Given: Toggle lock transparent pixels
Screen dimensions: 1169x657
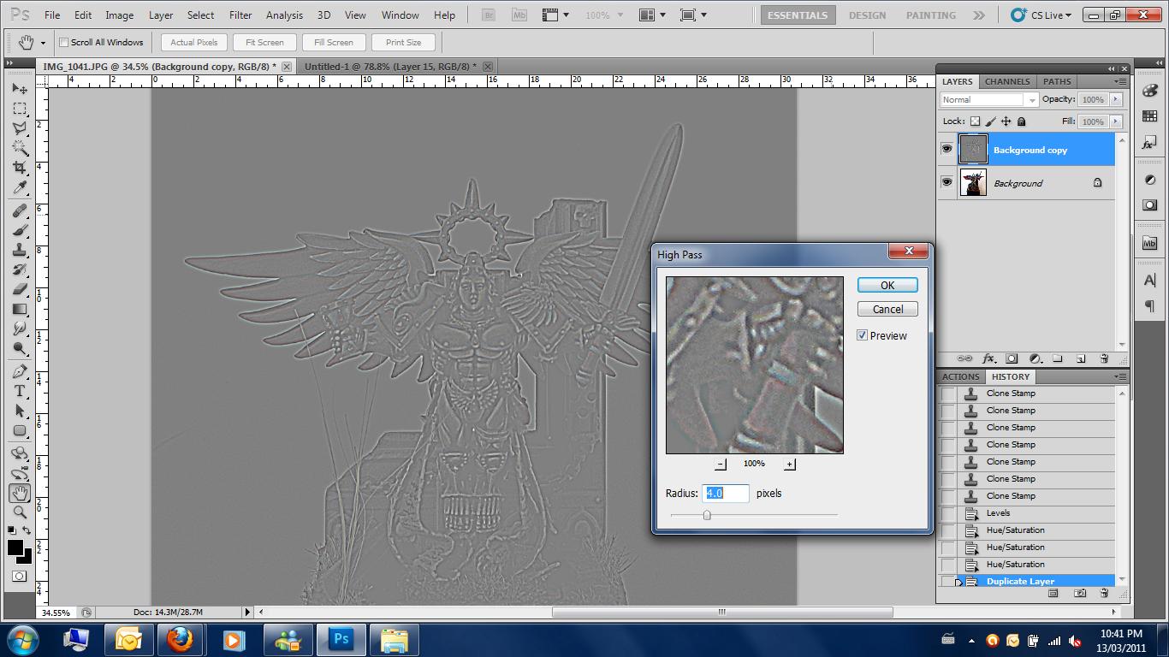Looking at the screenshot, I should point(975,121).
